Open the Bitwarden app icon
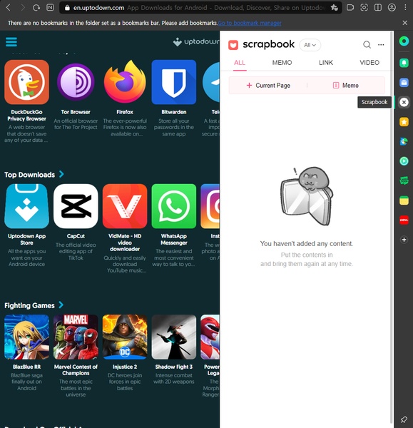The image size is (413, 428). [174, 82]
